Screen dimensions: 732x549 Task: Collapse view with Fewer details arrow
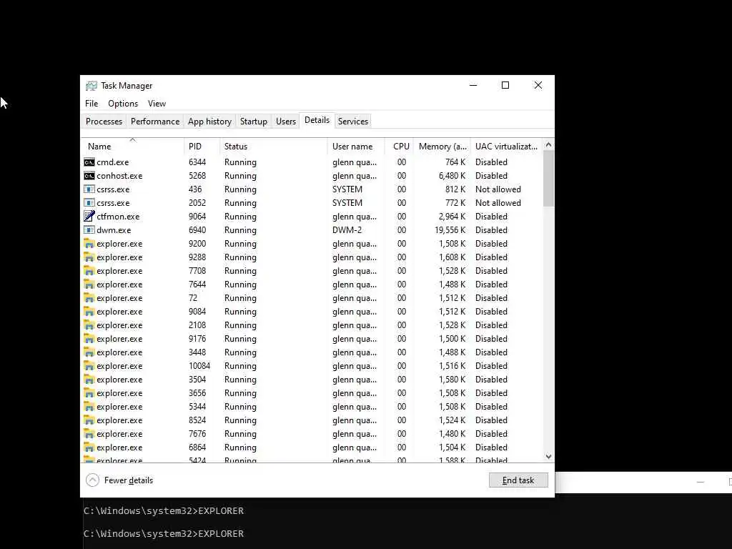pos(92,480)
